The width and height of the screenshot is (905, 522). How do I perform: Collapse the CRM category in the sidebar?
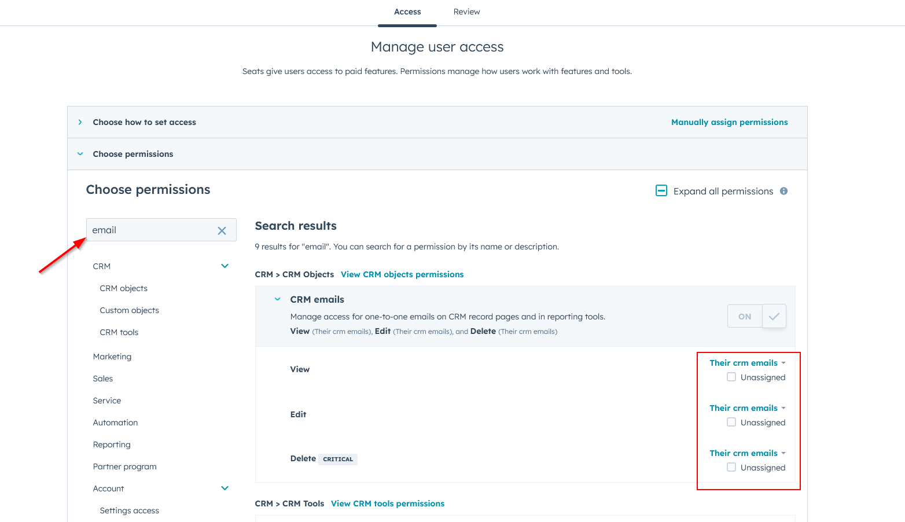[x=225, y=266]
